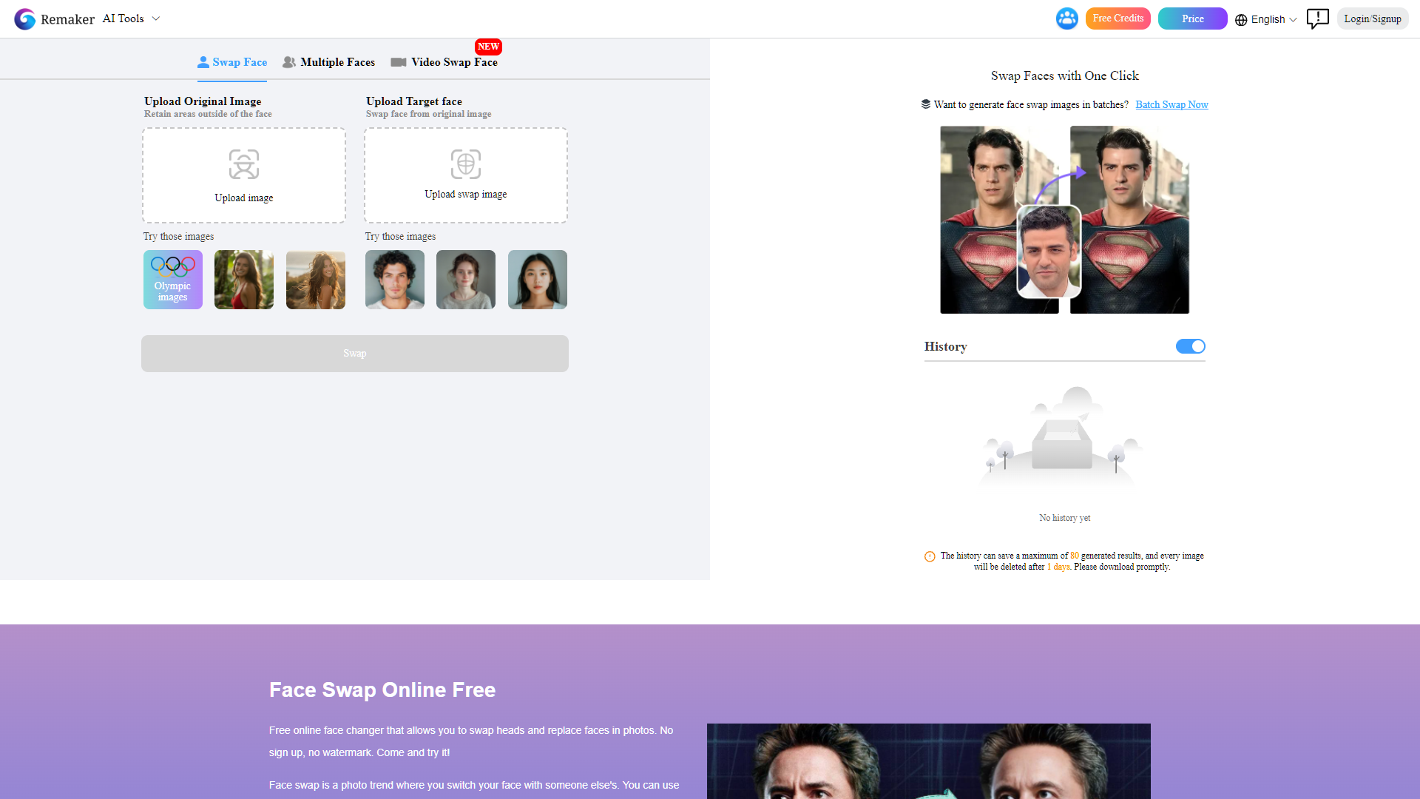Enable the Swap Face tab selection
Viewport: 1420px width, 799px height.
[232, 62]
